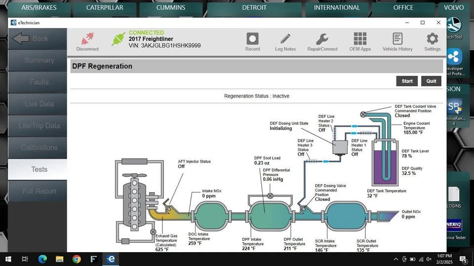Click the DPF Soot Load '0.23 oz' value

[262, 163]
